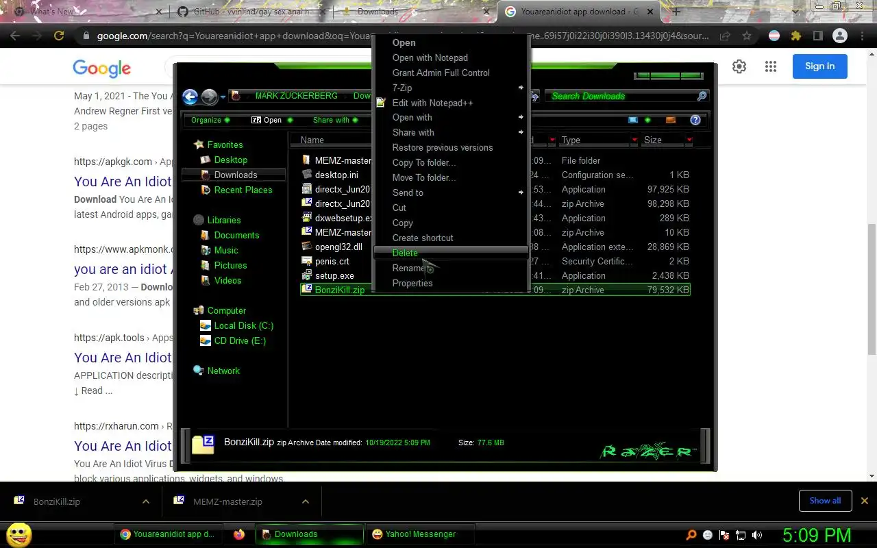Click the smiley Start button
877x548 pixels.
18,534
